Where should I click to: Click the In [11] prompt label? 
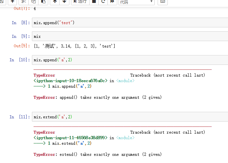(20, 117)
